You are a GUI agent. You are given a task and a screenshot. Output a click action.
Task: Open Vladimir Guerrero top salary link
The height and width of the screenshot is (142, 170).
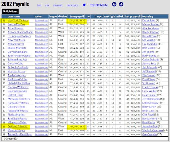152,130
